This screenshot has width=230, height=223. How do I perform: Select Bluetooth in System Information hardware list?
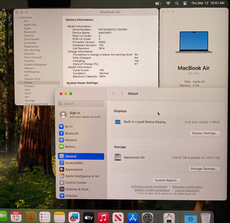[30, 32]
